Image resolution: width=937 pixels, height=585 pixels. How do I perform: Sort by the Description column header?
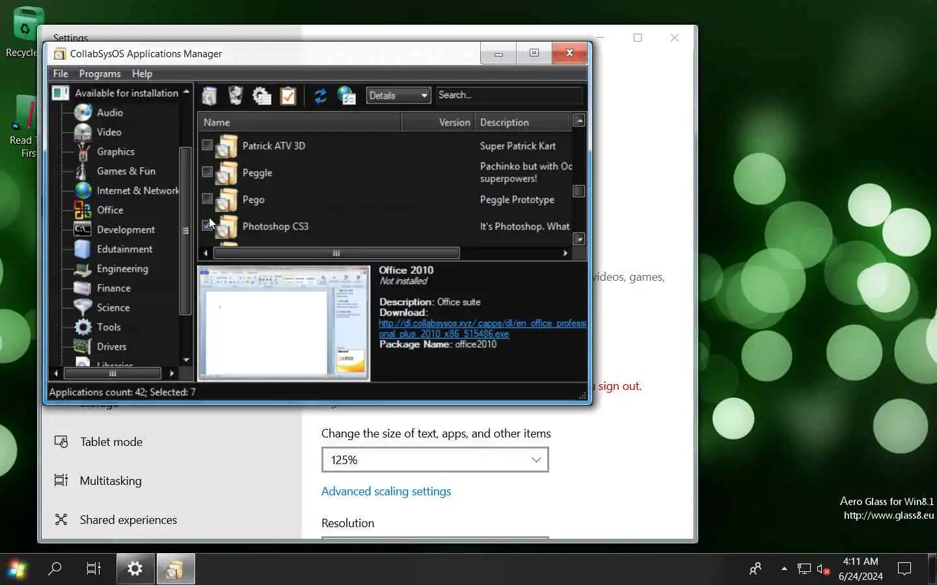click(524, 122)
